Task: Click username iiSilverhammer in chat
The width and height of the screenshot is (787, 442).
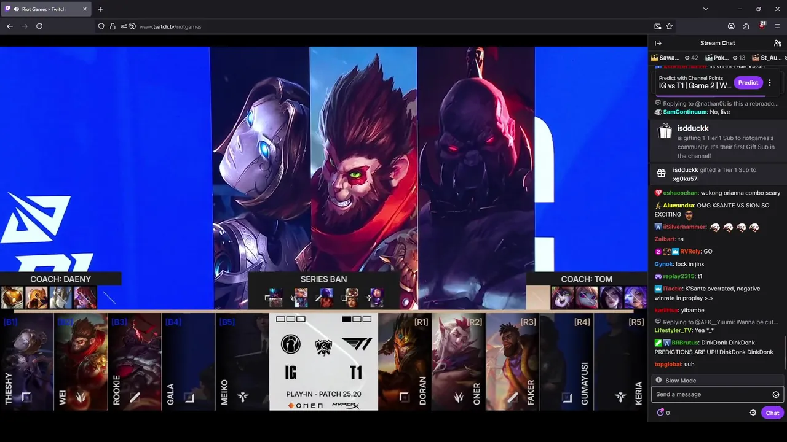Action: coord(684,227)
